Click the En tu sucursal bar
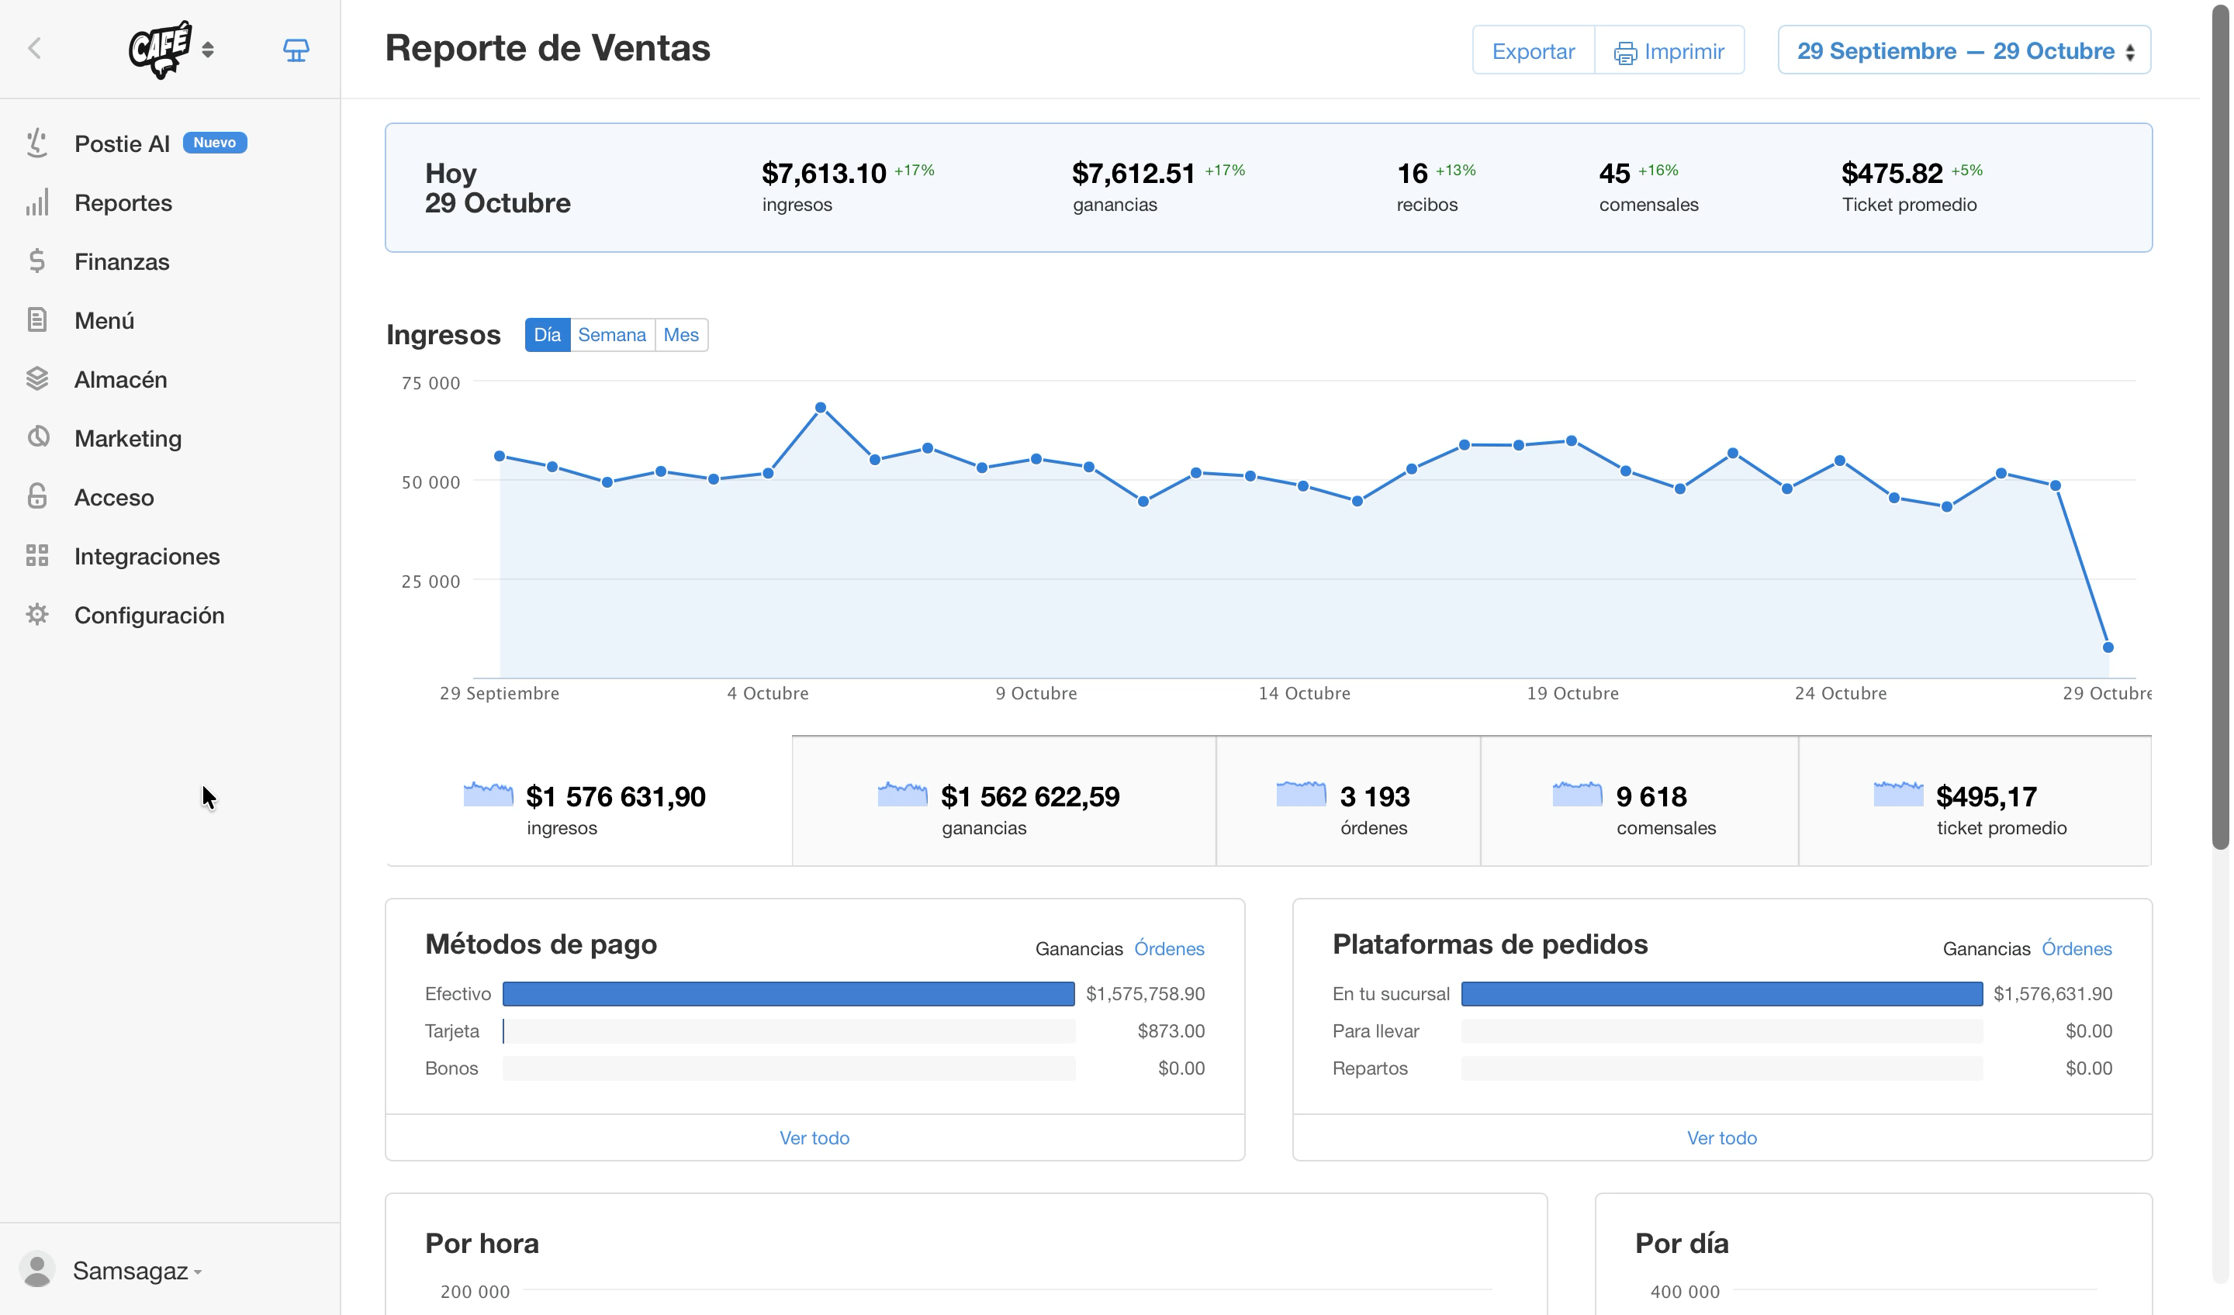 (x=1724, y=995)
